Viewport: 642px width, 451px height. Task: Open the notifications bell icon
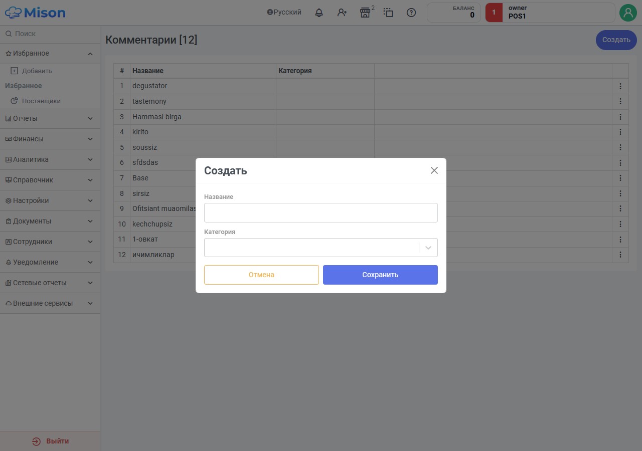tap(319, 13)
